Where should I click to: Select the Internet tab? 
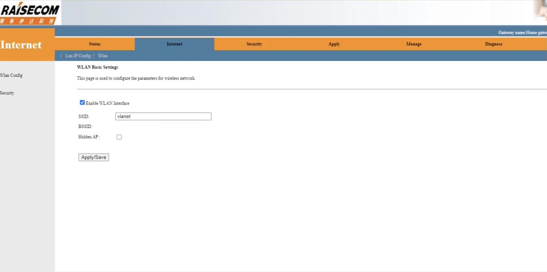[174, 44]
